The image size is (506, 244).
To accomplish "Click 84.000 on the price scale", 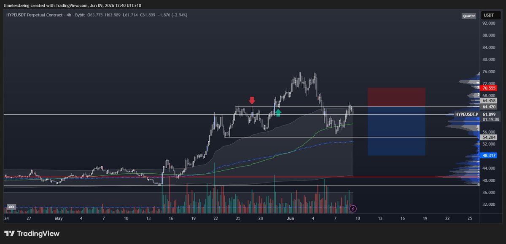I will [x=489, y=48].
